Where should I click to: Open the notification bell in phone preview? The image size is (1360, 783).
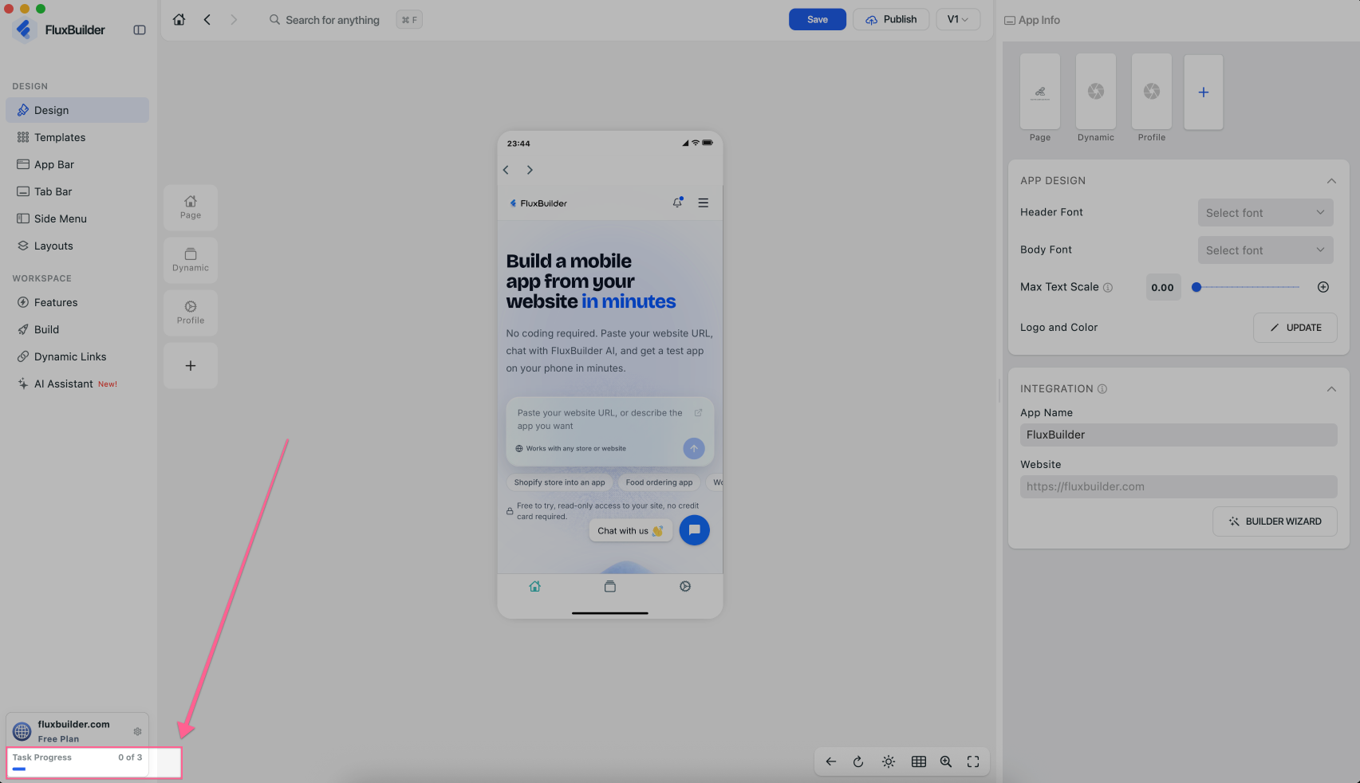click(x=678, y=203)
